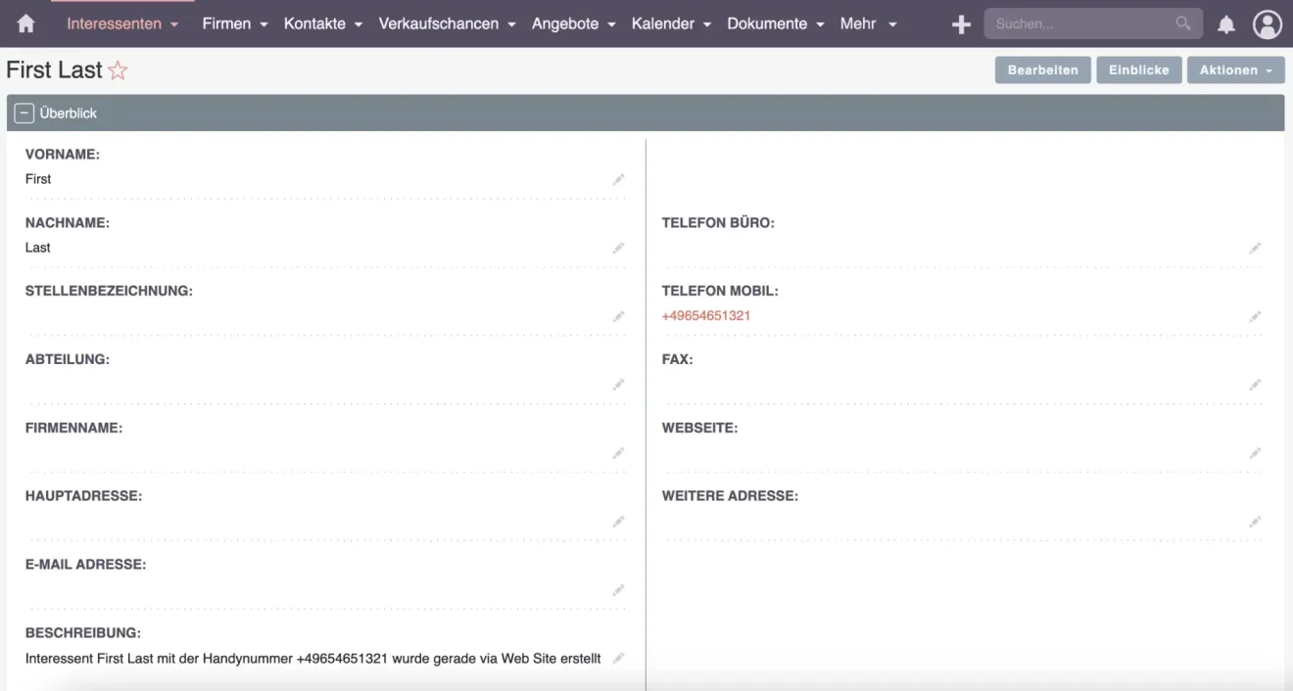Viewport: 1293px width, 691px height.
Task: Click the Bearbeiten button
Action: pos(1042,69)
